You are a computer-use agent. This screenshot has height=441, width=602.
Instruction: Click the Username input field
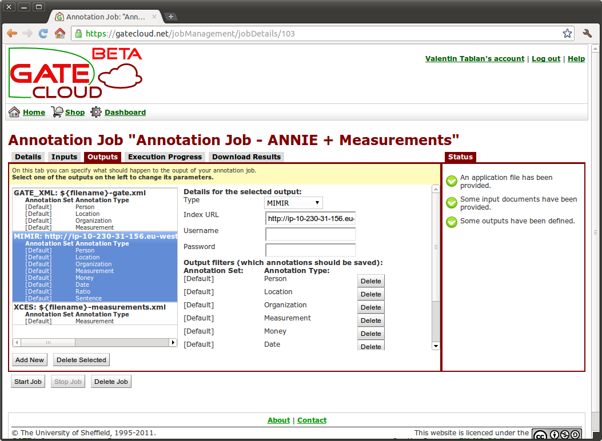(x=310, y=234)
